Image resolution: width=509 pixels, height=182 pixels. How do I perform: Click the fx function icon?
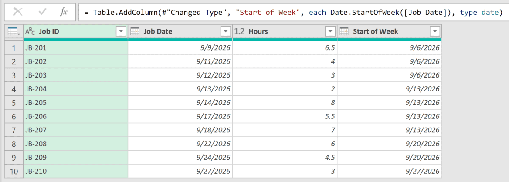(64, 12)
